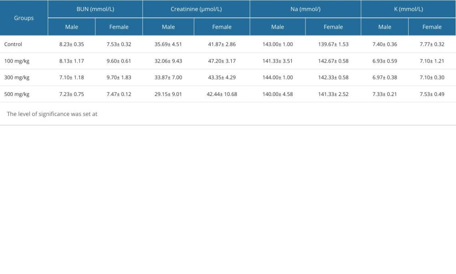The width and height of the screenshot is (456, 274).
Task: Select the Male subheader under Na
Action: [x=277, y=27]
